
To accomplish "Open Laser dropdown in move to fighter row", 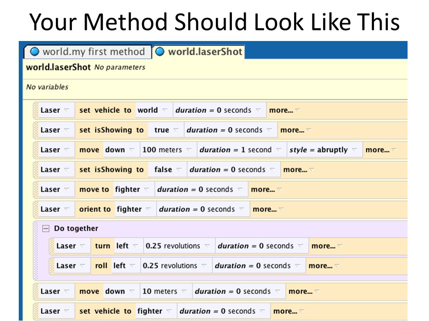I will click(x=56, y=189).
